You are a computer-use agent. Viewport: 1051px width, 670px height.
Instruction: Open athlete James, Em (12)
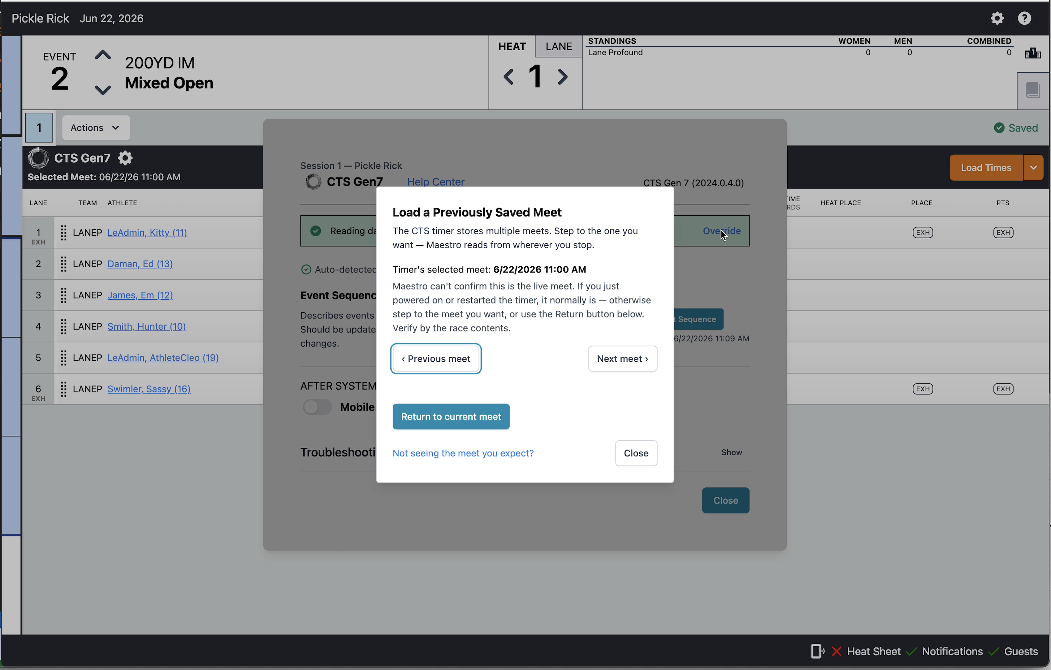pos(140,295)
